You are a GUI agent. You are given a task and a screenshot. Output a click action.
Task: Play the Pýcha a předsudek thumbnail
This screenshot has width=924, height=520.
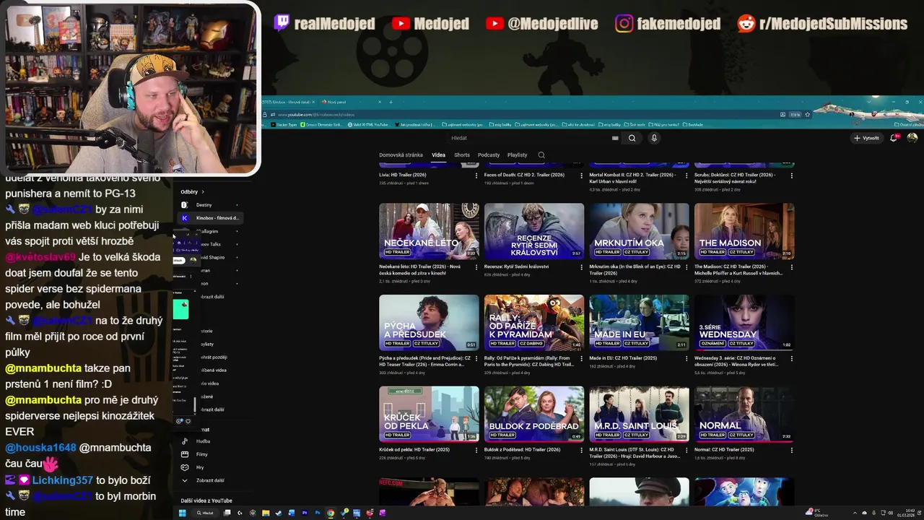(429, 322)
